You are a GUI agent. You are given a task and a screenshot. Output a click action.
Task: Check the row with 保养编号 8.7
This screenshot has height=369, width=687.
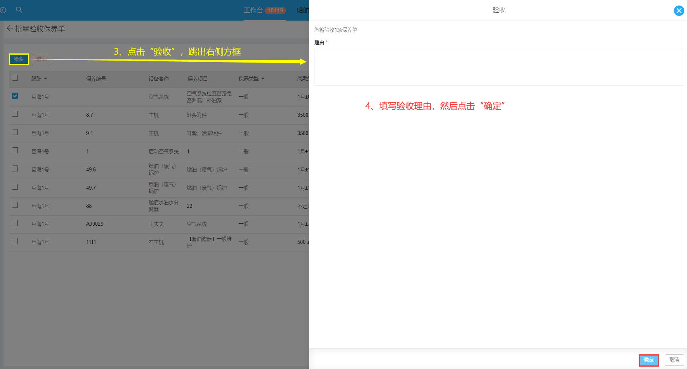tap(15, 114)
